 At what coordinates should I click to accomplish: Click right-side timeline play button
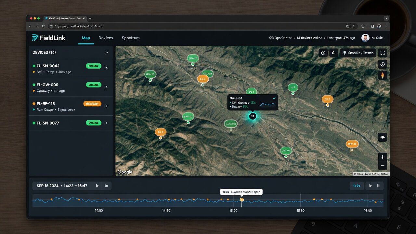370,186
